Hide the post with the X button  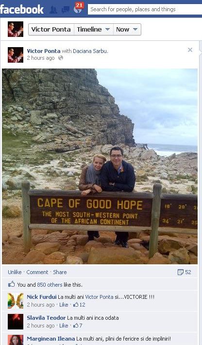point(190,50)
